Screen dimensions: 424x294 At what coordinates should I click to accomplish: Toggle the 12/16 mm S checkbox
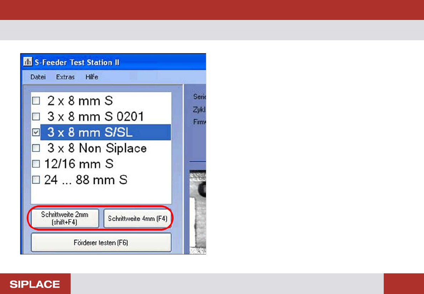(36, 164)
